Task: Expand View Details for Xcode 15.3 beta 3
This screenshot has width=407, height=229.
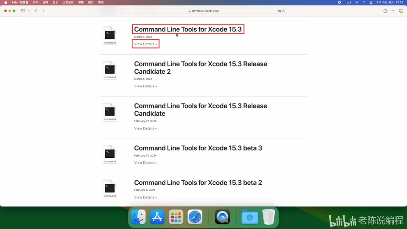Action: click(145, 162)
